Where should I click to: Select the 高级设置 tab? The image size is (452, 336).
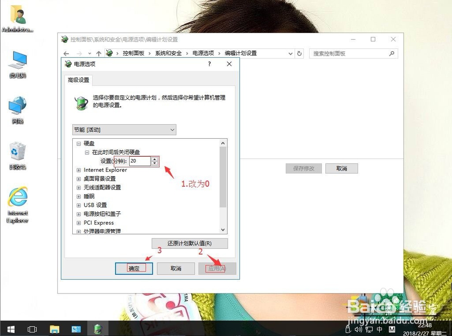(78, 80)
